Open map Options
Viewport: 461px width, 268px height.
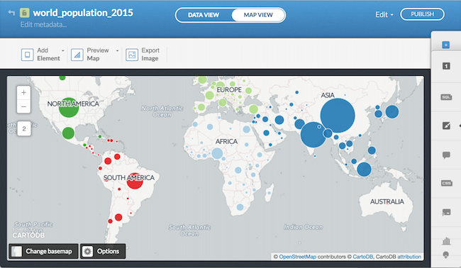point(103,251)
